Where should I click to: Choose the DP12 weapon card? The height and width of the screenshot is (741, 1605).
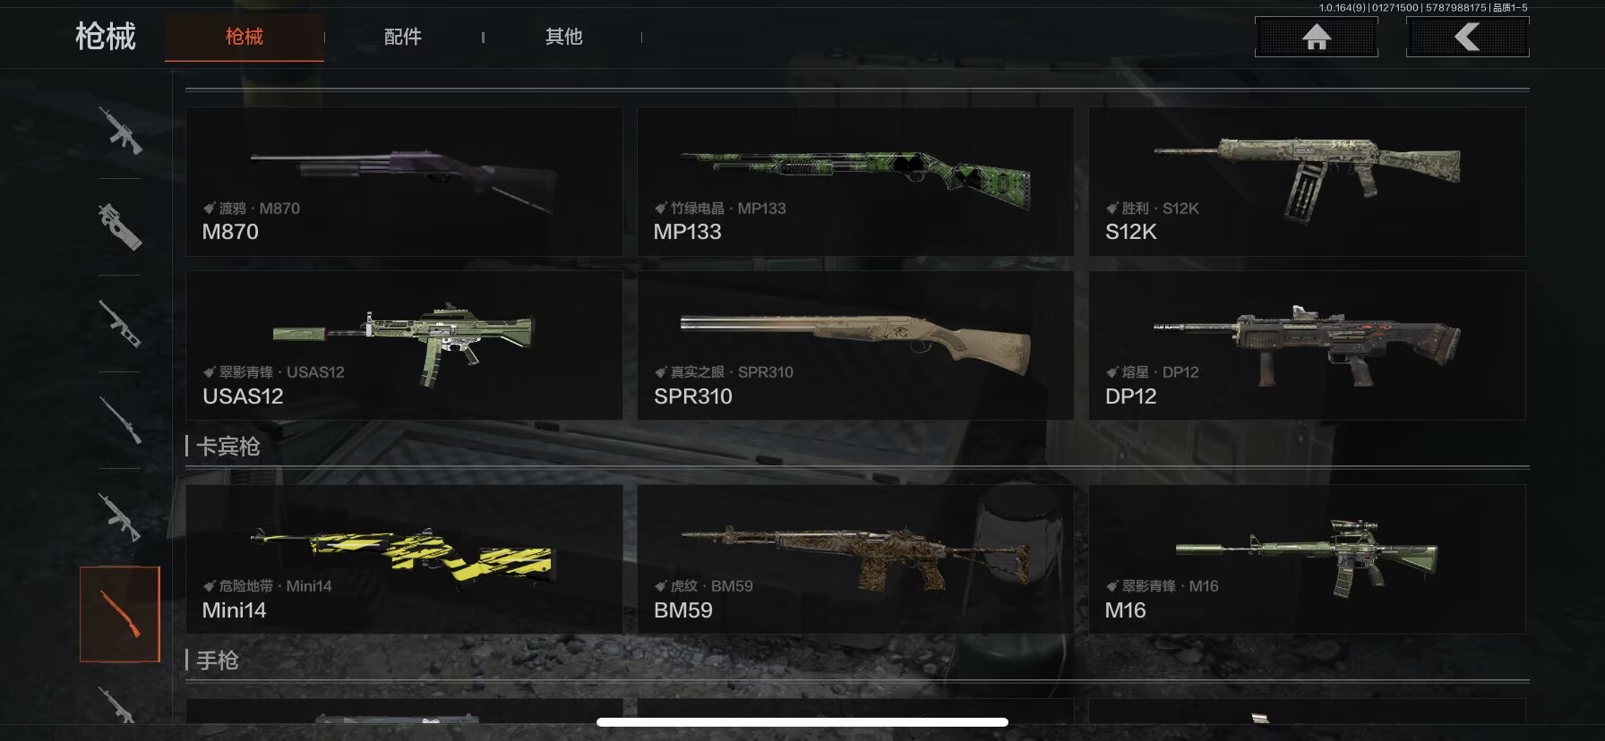pyautogui.click(x=1307, y=345)
